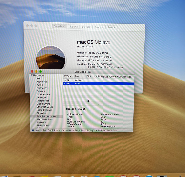
Task: Sort by the Bus column header
Action: (77, 76)
